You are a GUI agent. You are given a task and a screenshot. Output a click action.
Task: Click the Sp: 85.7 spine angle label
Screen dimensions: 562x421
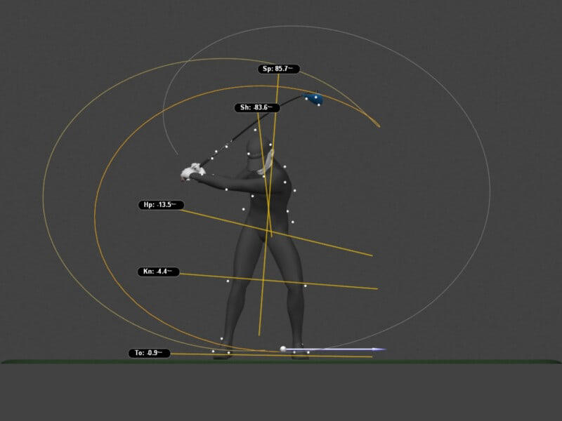click(278, 69)
